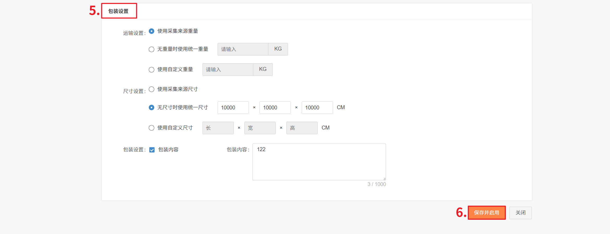Select 无重量时使用统一重量 radio option
Image resolution: width=610 pixels, height=234 pixels.
151,49
